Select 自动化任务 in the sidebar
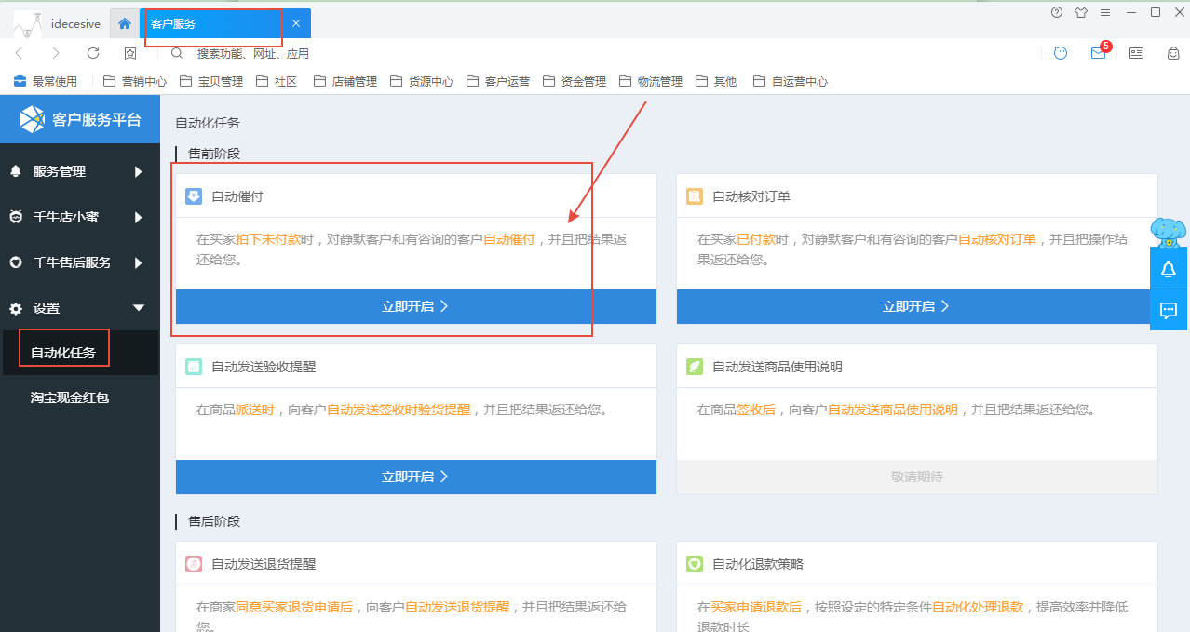Screen dimensions: 1190x632 pos(63,353)
